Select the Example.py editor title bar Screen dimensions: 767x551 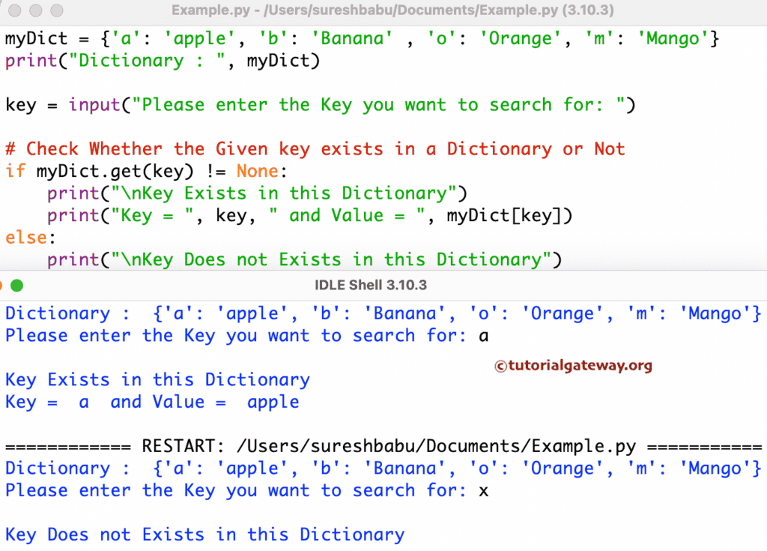383,10
